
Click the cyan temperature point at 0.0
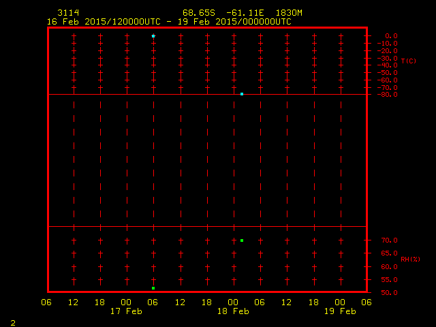153,36
